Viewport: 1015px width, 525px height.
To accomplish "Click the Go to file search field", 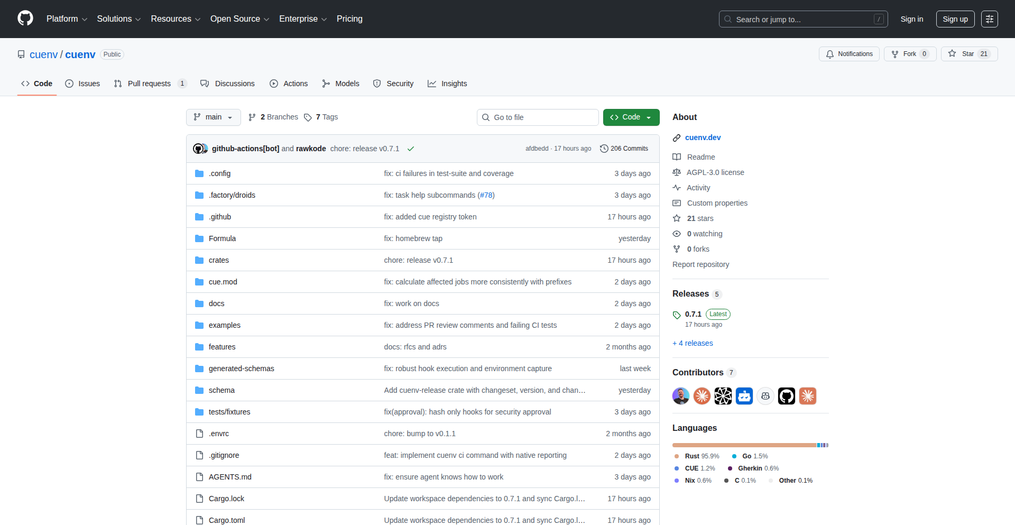I will [x=538, y=117].
